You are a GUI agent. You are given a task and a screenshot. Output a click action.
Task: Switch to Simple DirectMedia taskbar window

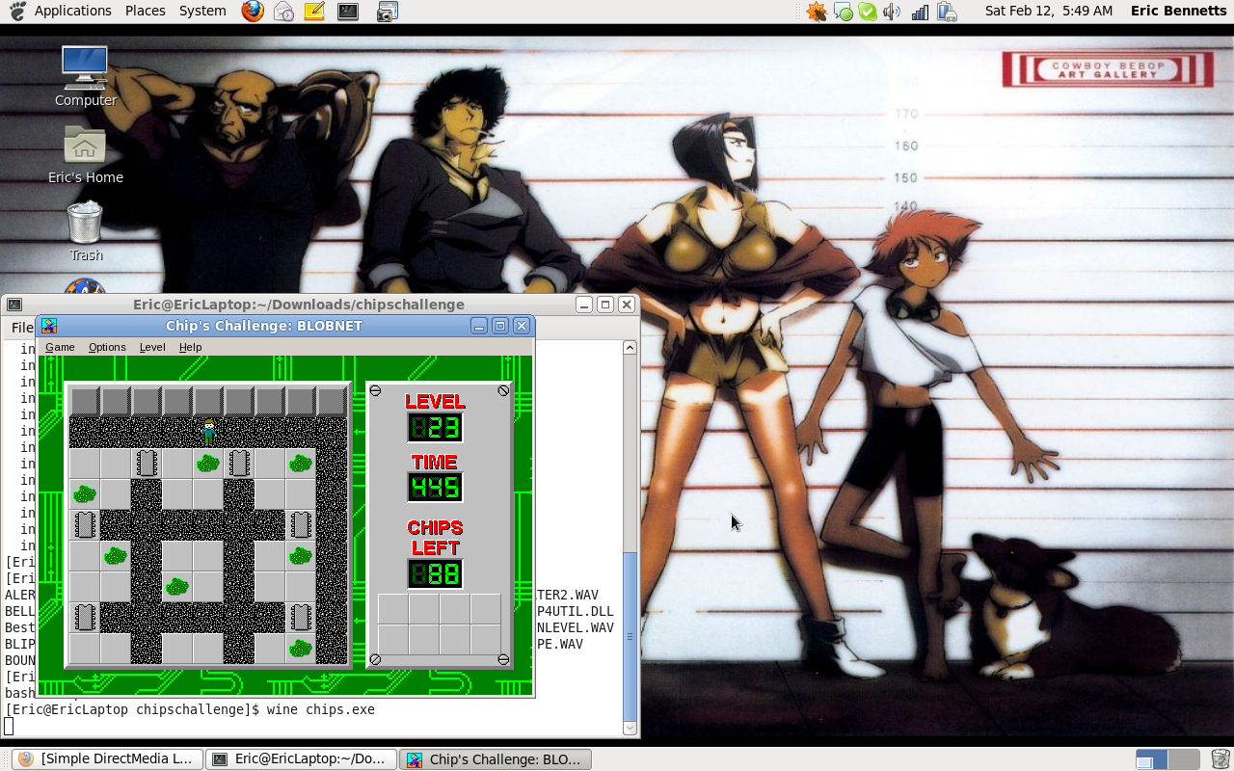(x=107, y=759)
